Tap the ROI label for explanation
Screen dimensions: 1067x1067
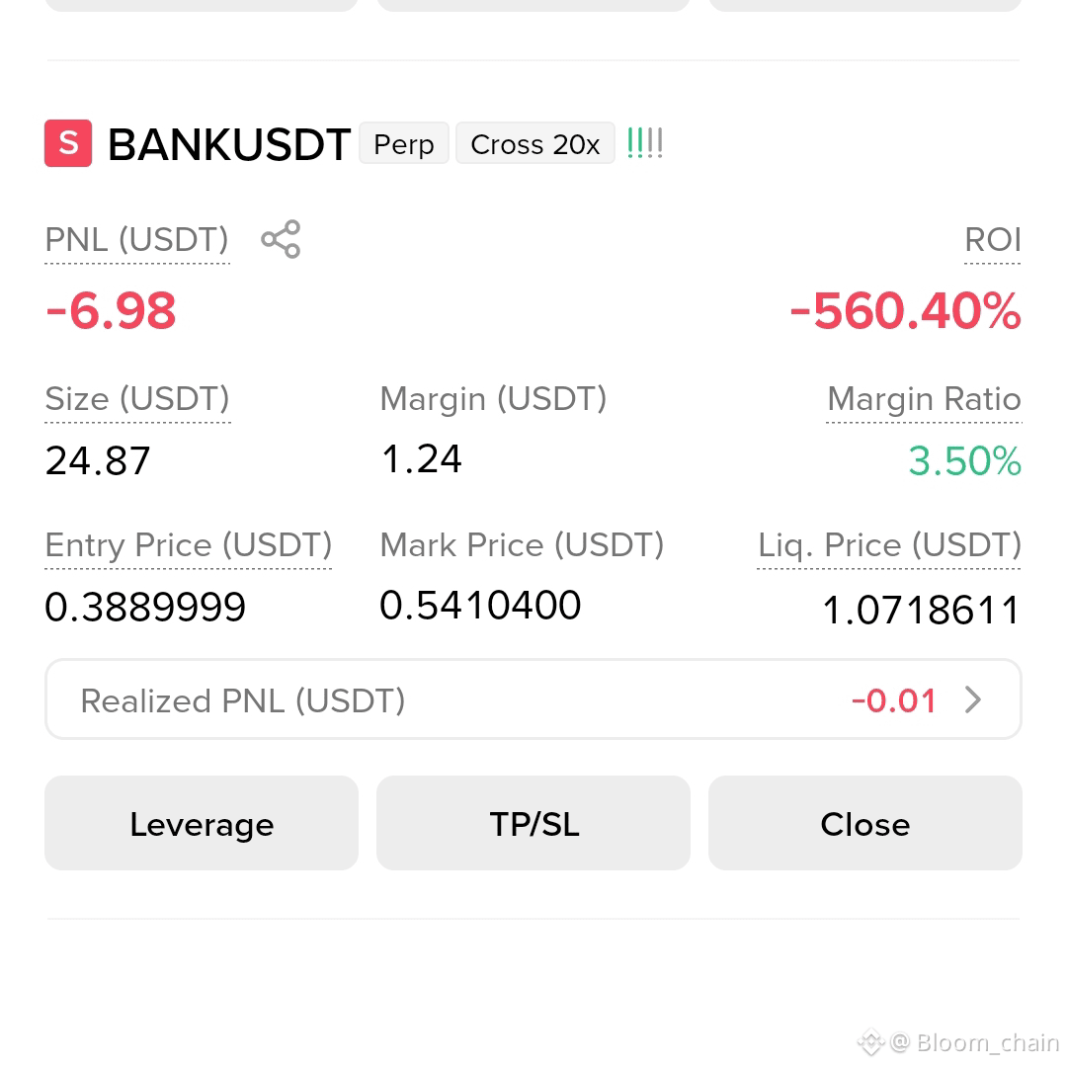coord(993,240)
